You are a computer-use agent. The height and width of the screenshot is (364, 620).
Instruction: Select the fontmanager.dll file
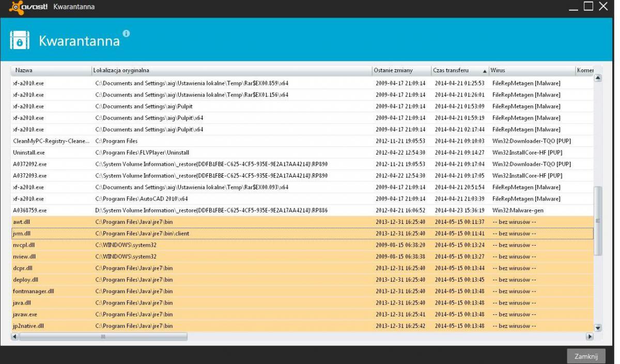tap(302, 291)
